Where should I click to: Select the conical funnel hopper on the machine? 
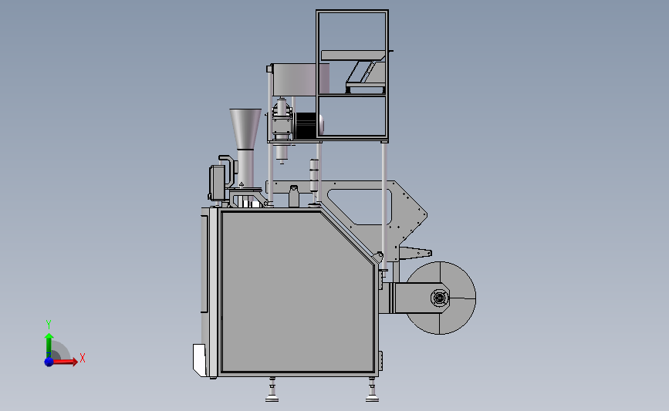tap(245, 128)
